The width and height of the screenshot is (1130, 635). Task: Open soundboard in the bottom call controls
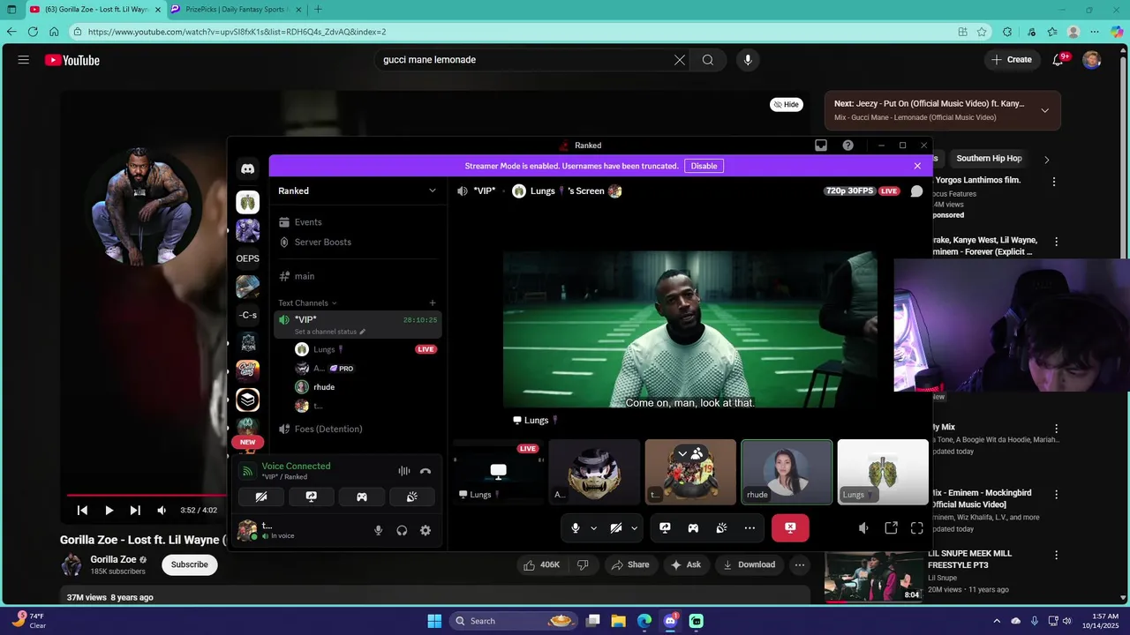point(721,528)
